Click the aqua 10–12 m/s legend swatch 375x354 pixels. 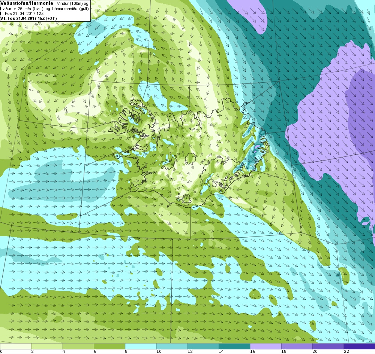tap(172, 346)
